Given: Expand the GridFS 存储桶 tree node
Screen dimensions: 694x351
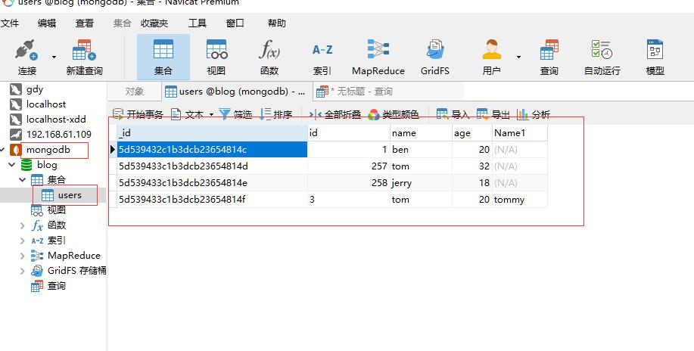Looking at the screenshot, I should click(23, 271).
